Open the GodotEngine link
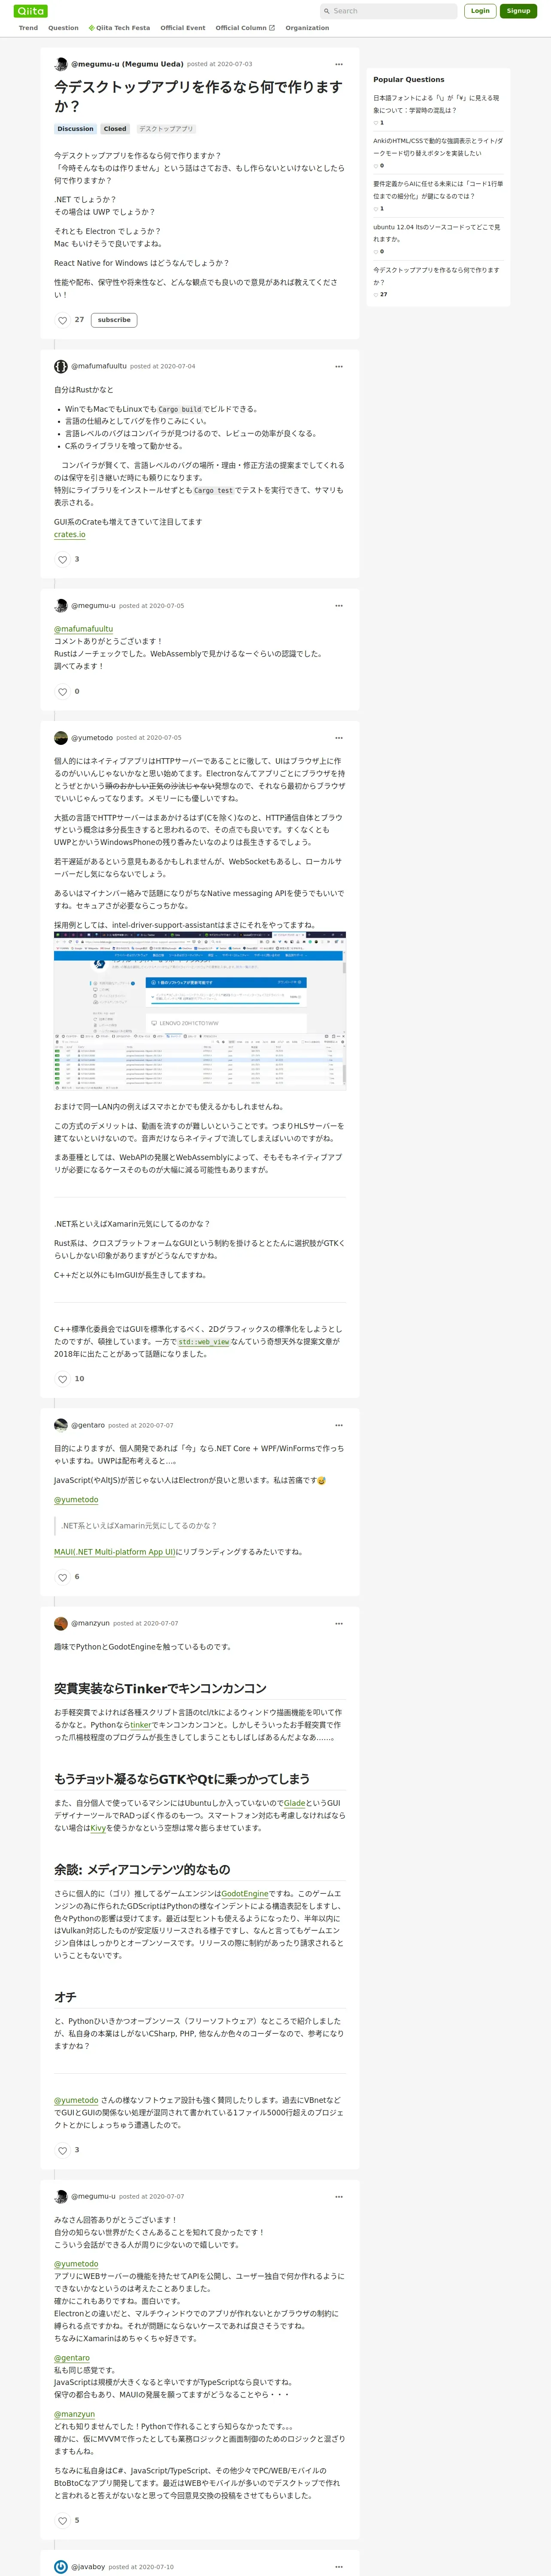 (245, 1893)
